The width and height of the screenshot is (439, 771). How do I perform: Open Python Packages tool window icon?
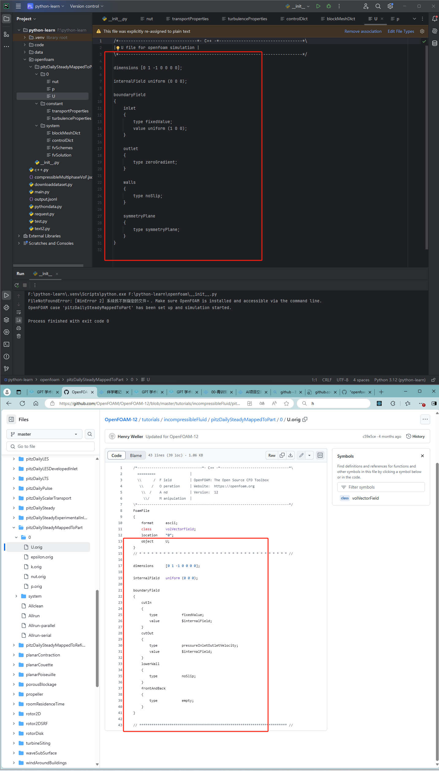(x=6, y=320)
